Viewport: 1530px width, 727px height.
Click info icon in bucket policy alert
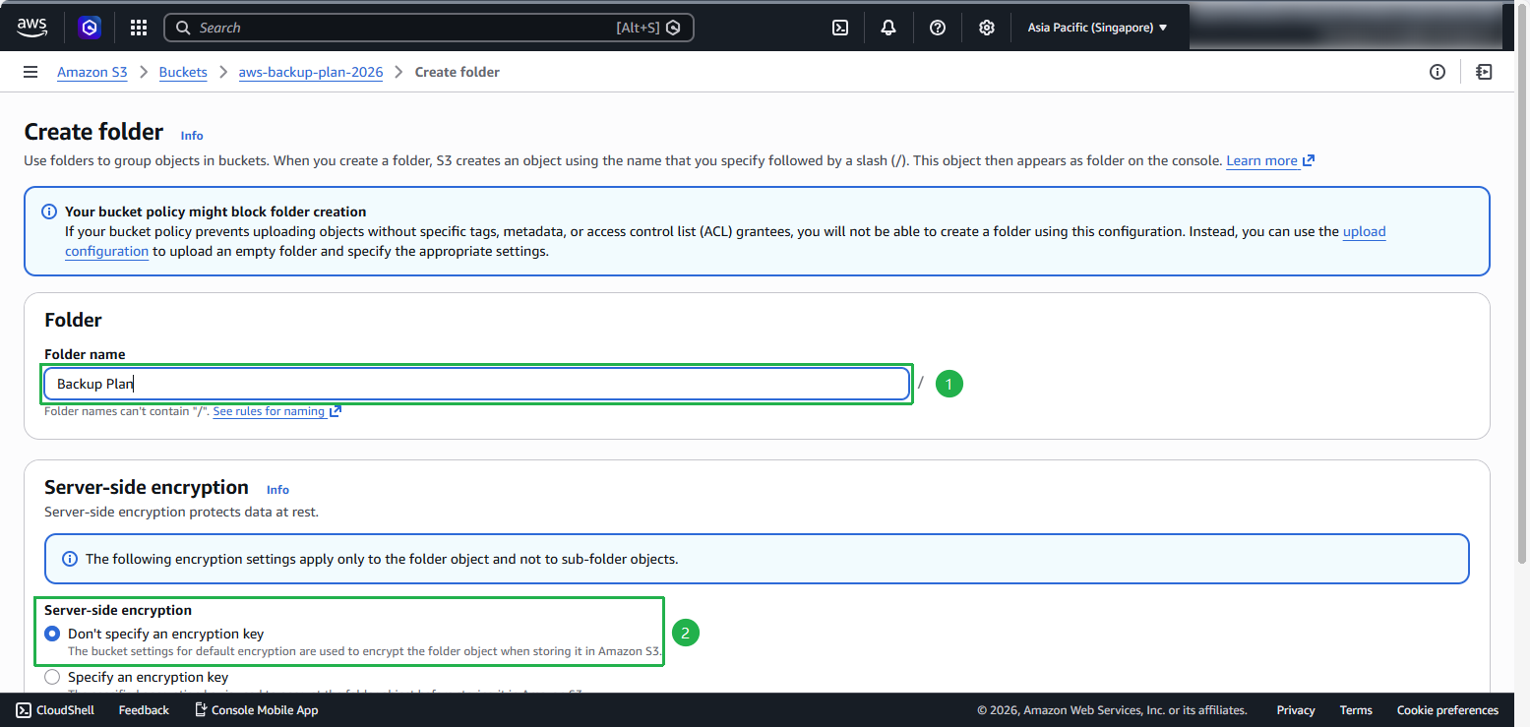(48, 212)
